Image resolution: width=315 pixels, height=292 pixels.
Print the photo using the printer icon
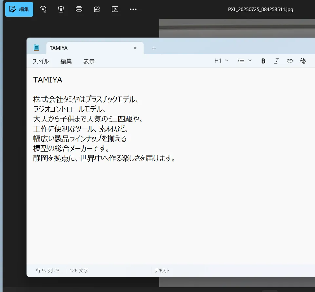pos(79,9)
